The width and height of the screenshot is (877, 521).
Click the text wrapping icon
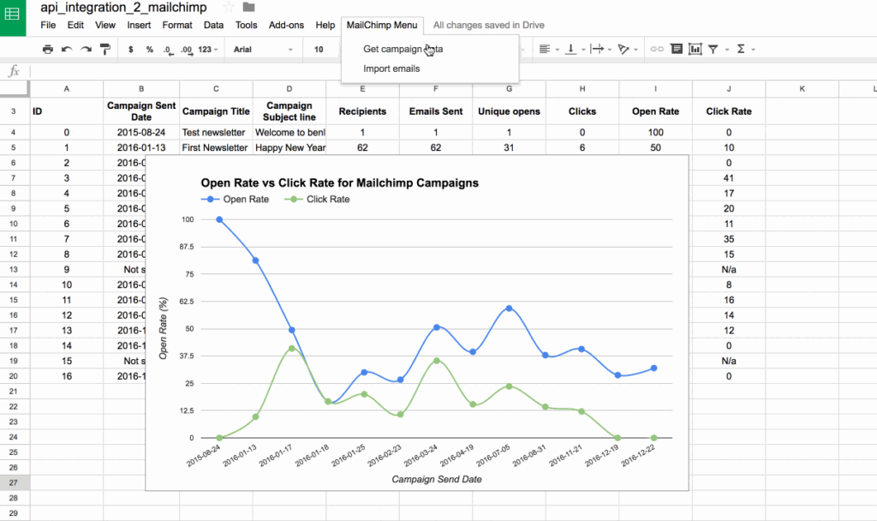pos(597,49)
